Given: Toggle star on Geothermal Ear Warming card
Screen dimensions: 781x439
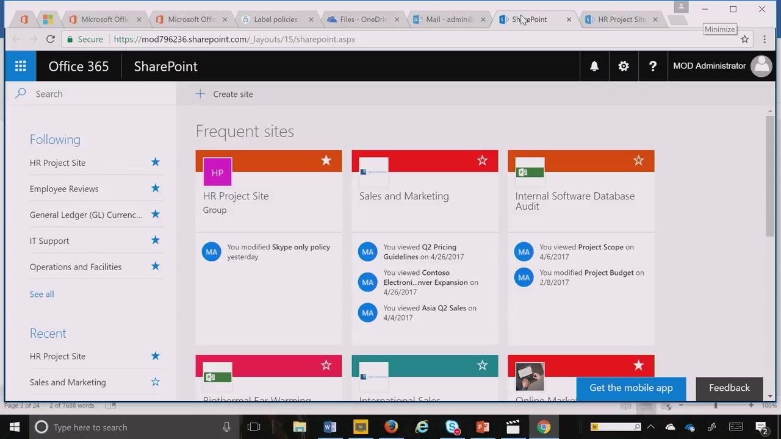Looking at the screenshot, I should click(326, 365).
